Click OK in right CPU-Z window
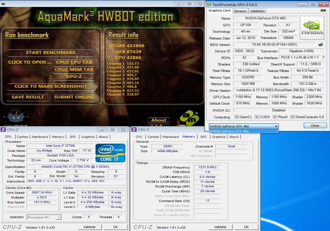Image resolution: width=330 pixels, height=231 pixels. [x=246, y=227]
